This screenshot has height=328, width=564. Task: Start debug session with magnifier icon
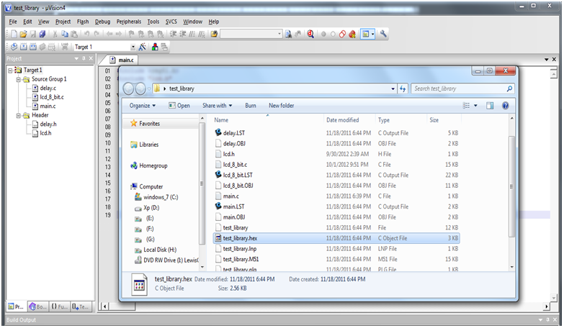[310, 34]
